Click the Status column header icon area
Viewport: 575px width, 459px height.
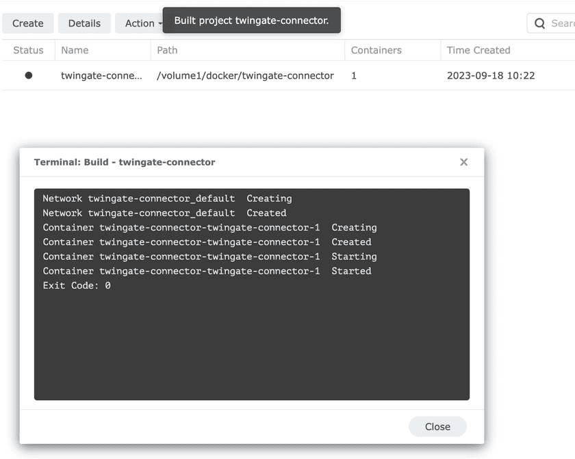[27, 50]
